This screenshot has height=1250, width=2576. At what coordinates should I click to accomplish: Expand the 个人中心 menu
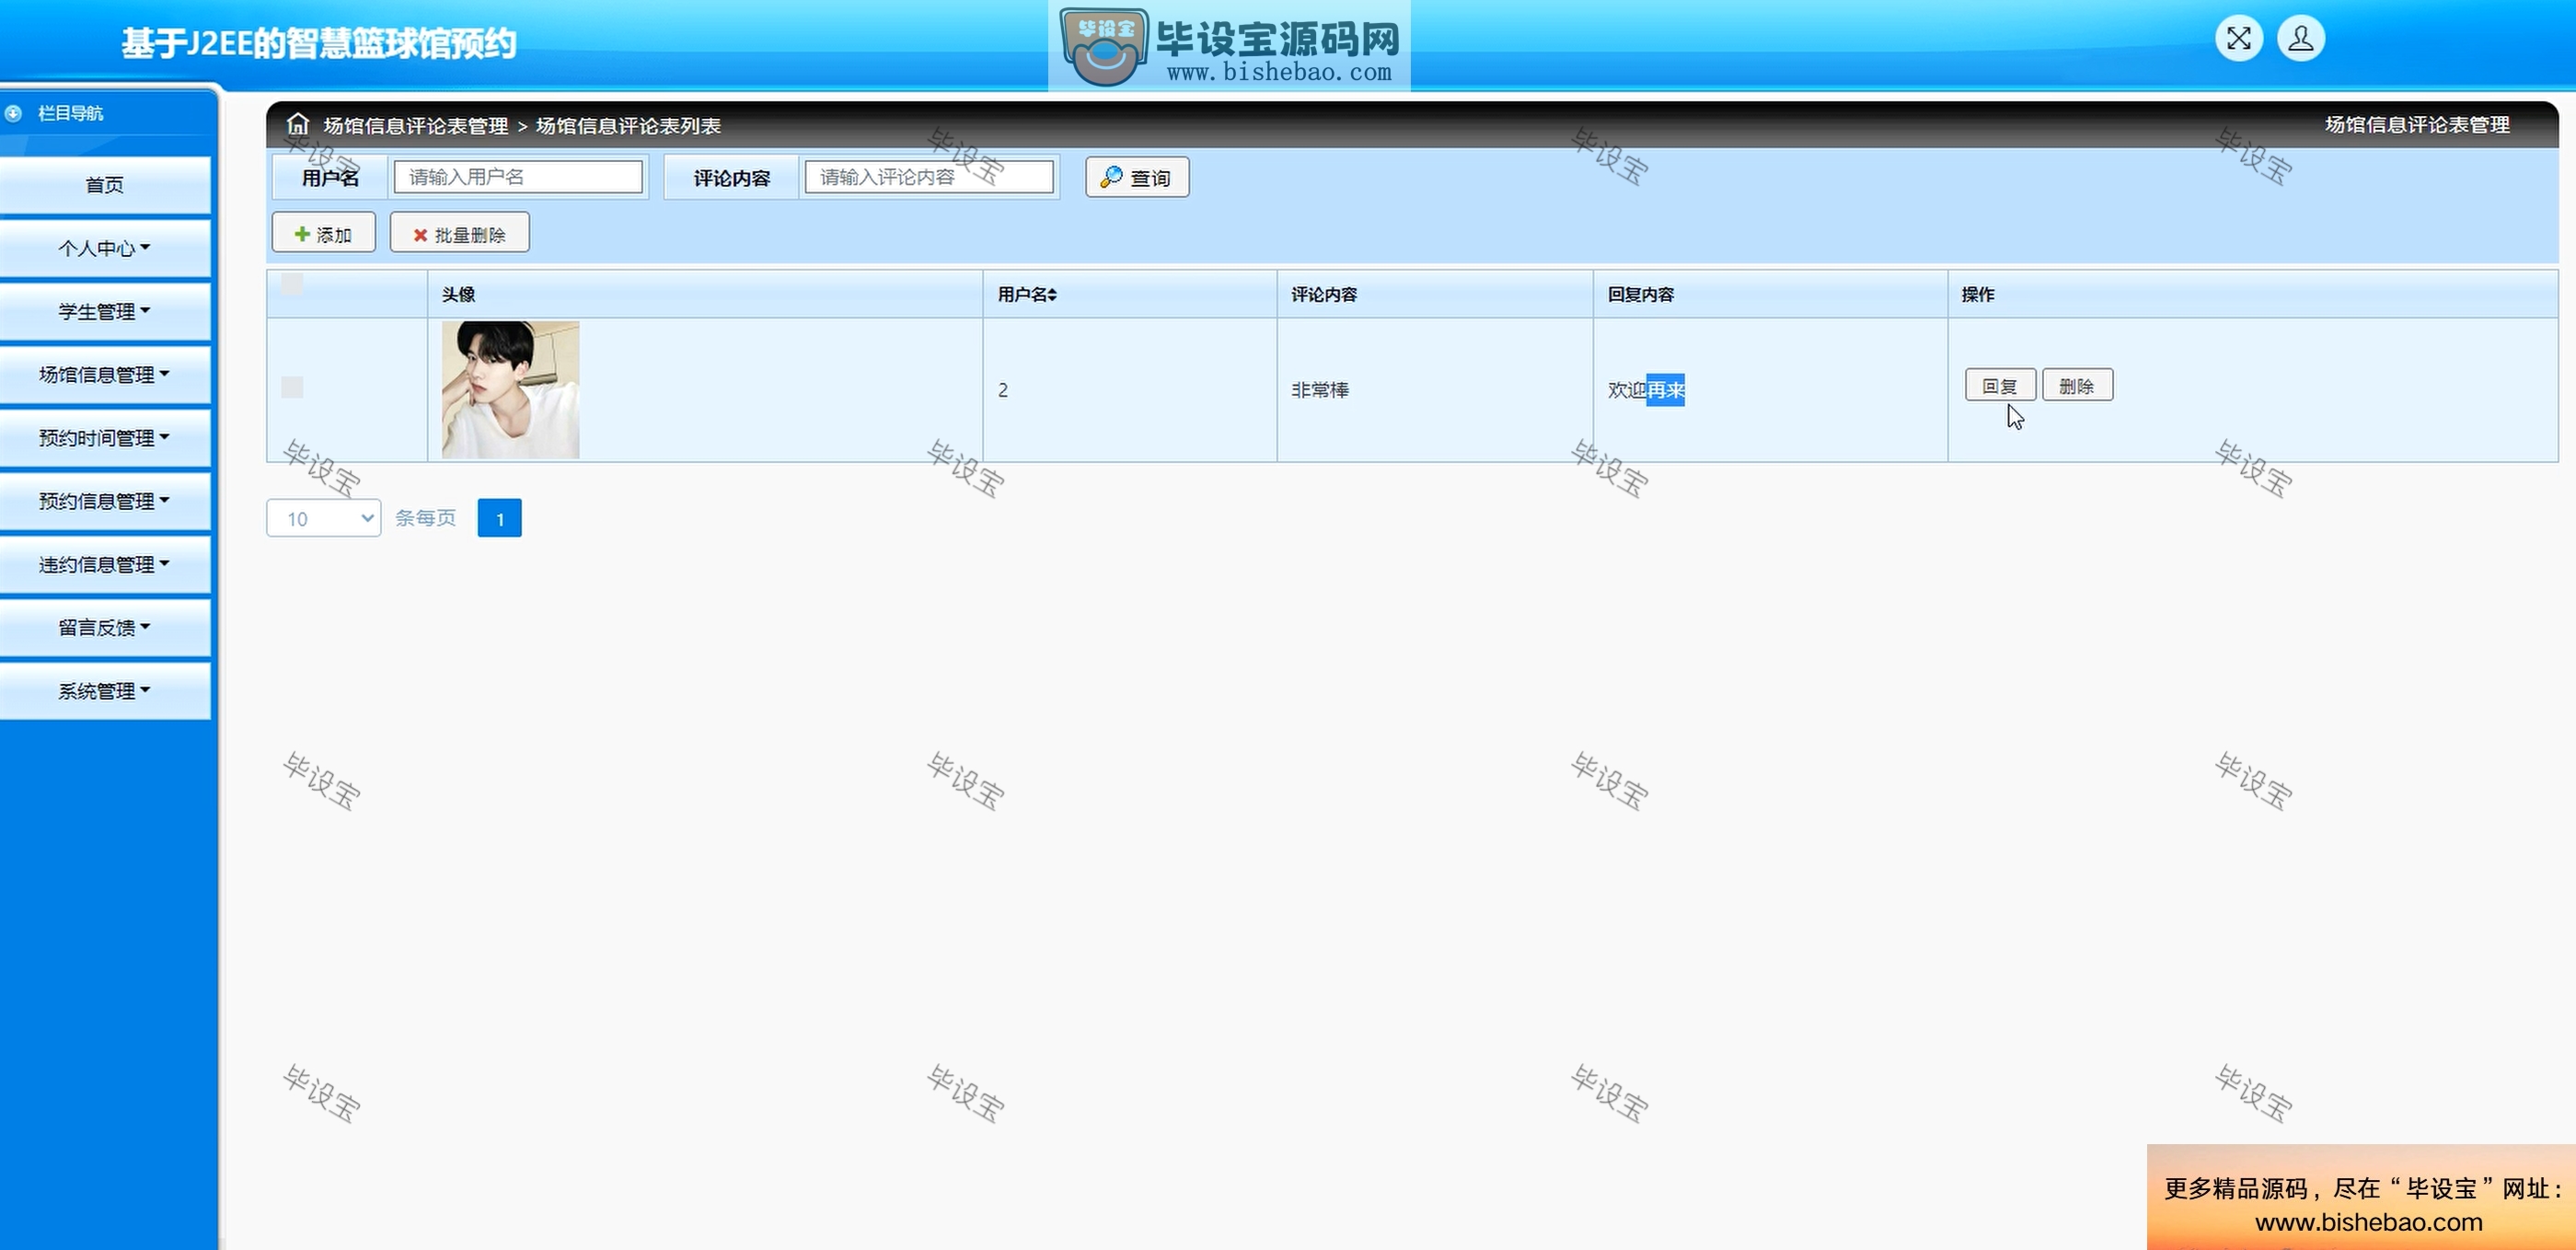point(105,248)
